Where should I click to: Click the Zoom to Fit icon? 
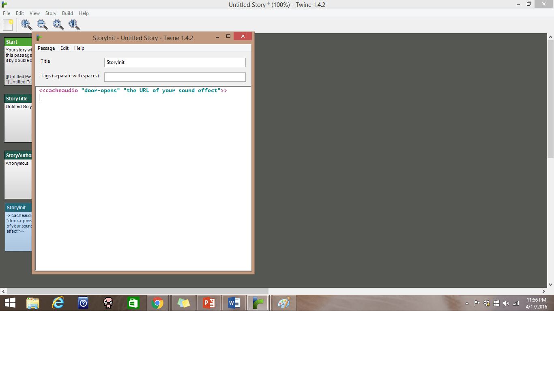[58, 25]
